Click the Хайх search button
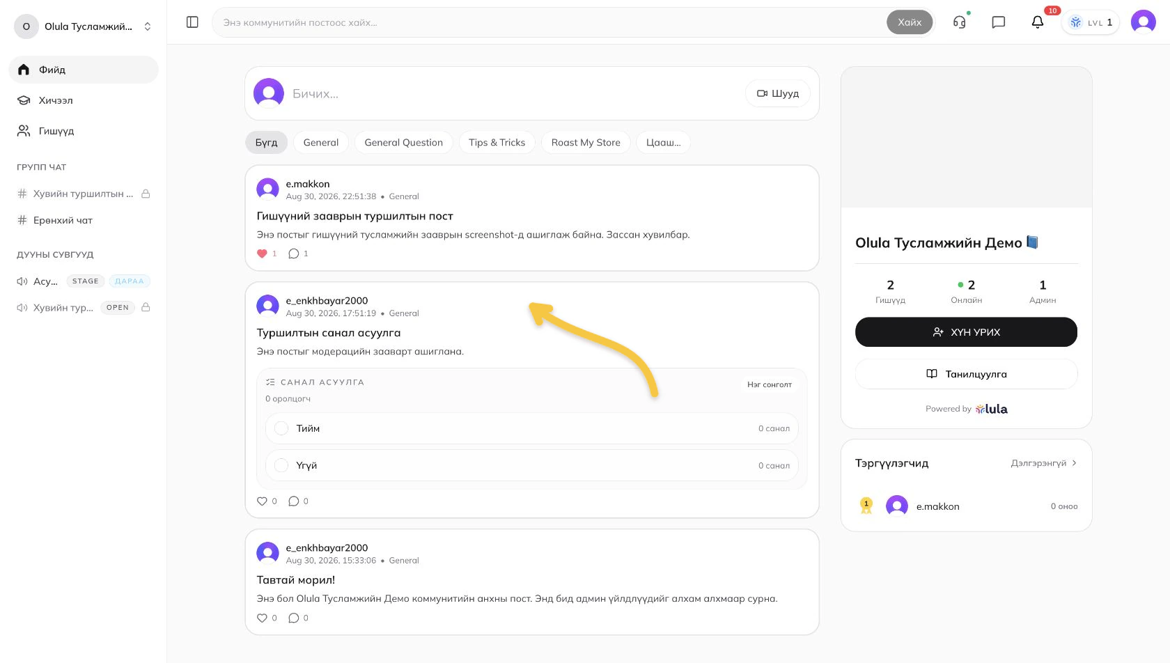 coord(910,22)
